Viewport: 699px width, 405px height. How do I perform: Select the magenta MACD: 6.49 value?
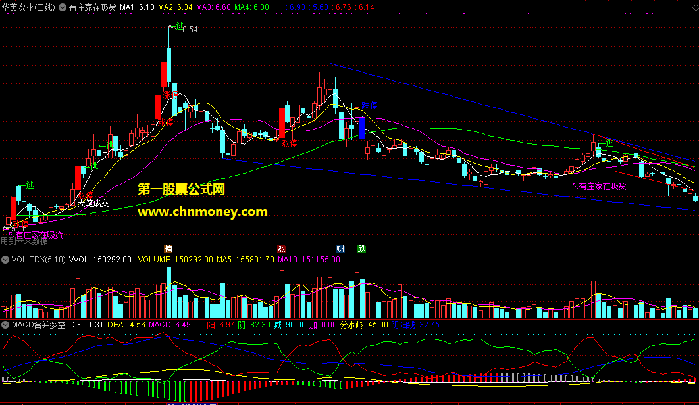[x=170, y=325]
